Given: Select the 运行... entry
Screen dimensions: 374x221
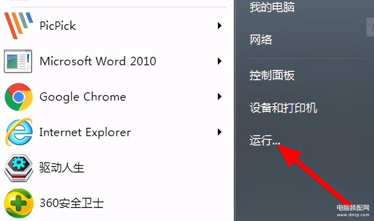Looking at the screenshot, I should pyautogui.click(x=265, y=140).
